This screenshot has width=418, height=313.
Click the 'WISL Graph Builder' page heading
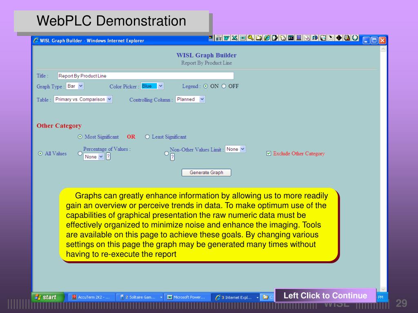(206, 55)
